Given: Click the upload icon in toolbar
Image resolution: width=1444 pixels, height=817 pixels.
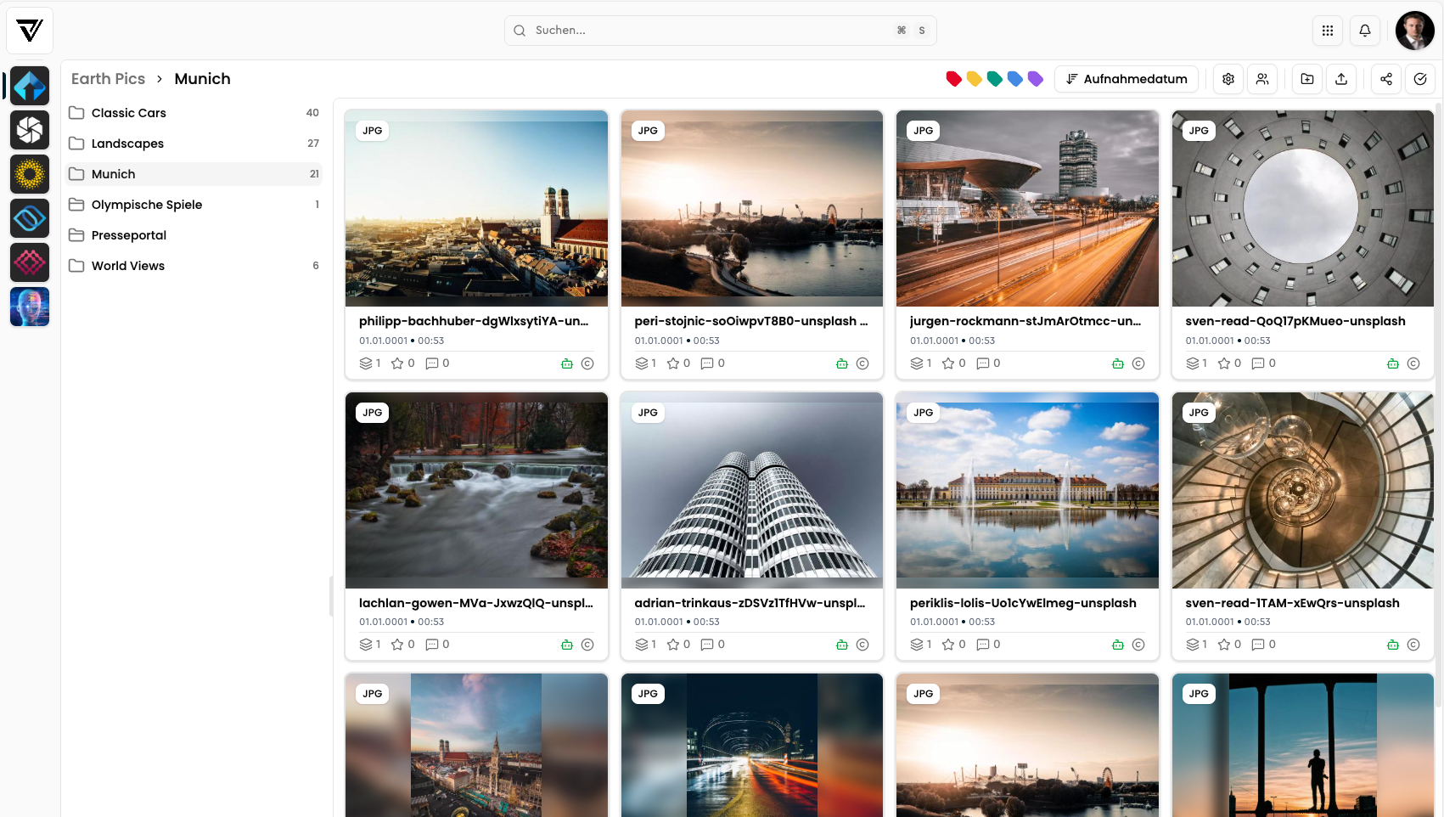Looking at the screenshot, I should (1341, 79).
